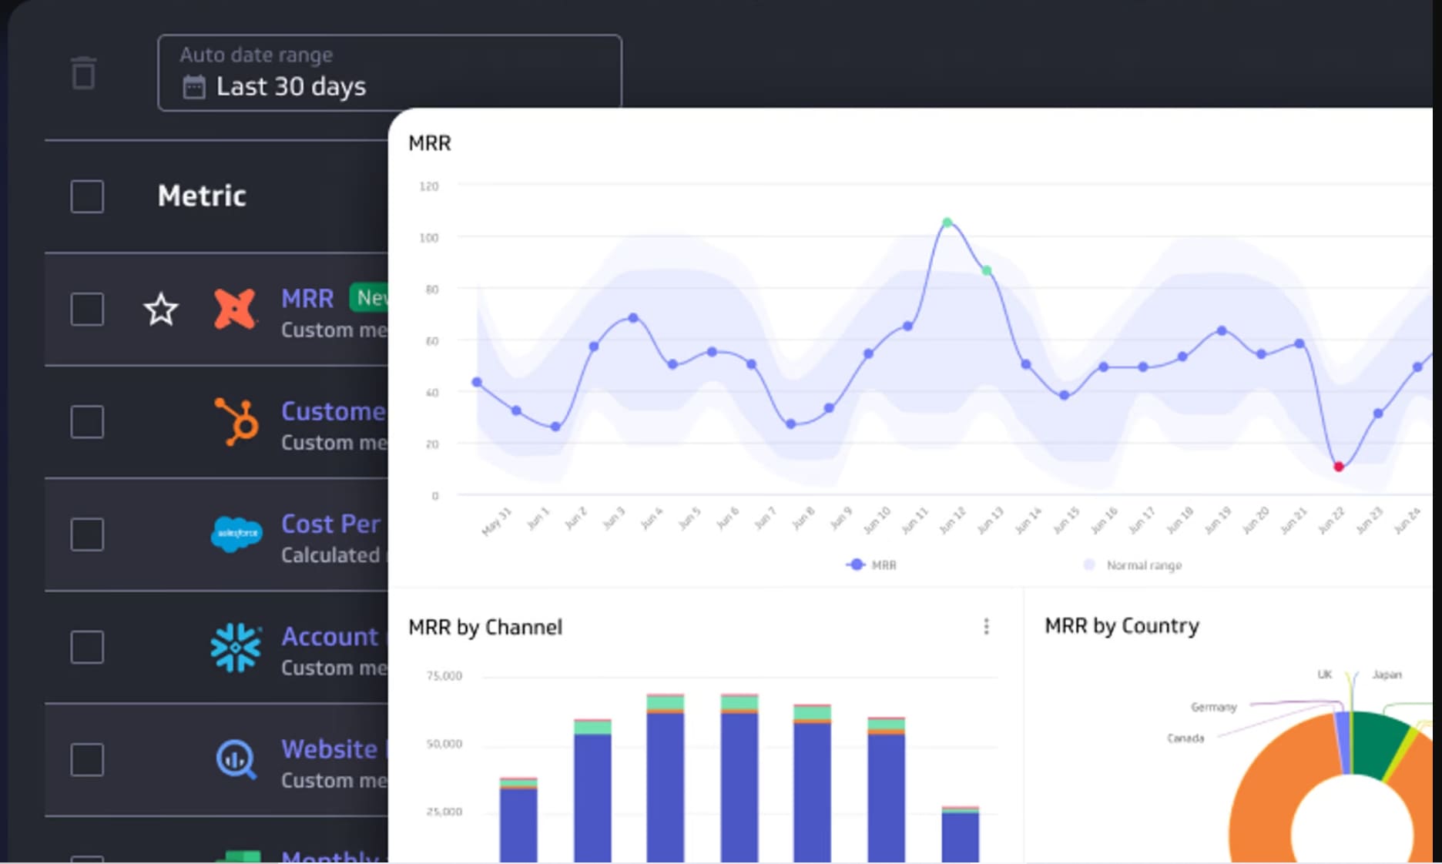Click the MRR by Channel title
This screenshot has height=864, width=1442.
pyautogui.click(x=485, y=628)
